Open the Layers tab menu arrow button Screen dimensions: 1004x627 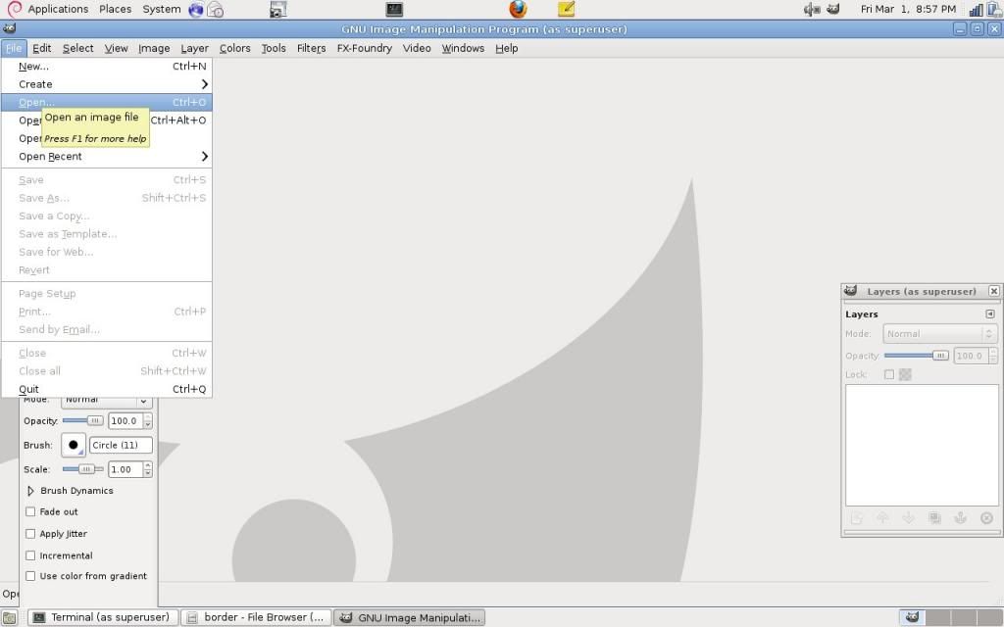point(990,314)
